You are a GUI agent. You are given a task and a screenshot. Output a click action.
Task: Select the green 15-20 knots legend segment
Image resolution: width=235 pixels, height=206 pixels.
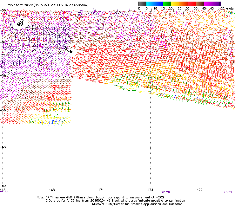click(x=167, y=4)
